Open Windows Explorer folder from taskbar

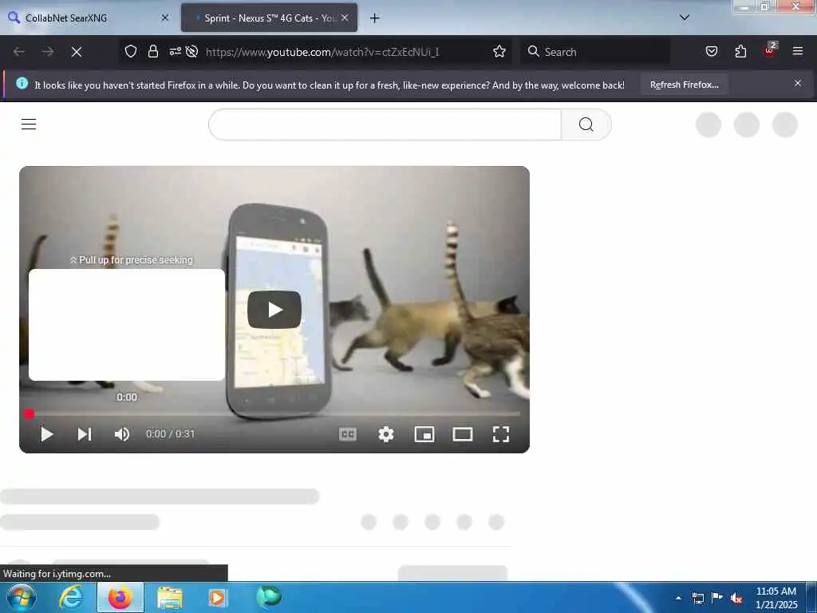point(169,598)
